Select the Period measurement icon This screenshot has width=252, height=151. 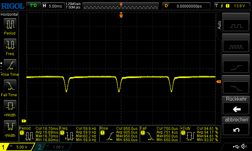[x=9, y=24]
